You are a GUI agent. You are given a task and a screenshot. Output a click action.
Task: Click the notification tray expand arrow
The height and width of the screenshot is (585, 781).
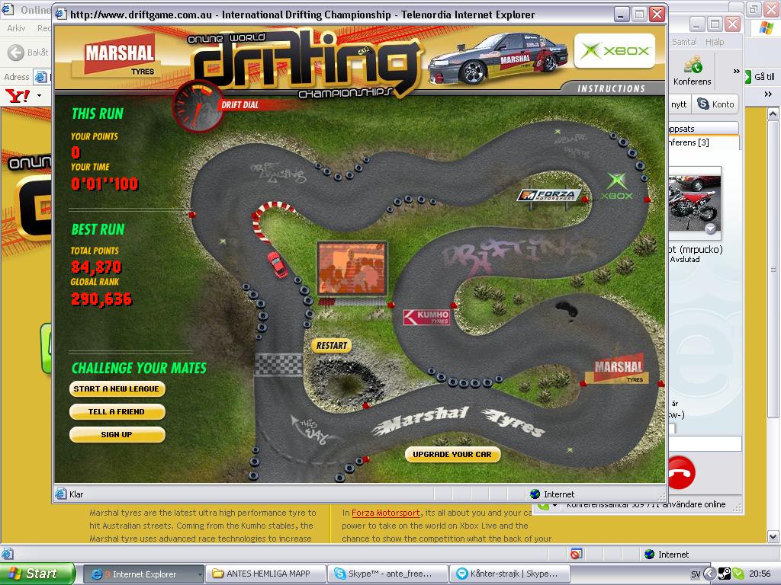pos(710,574)
